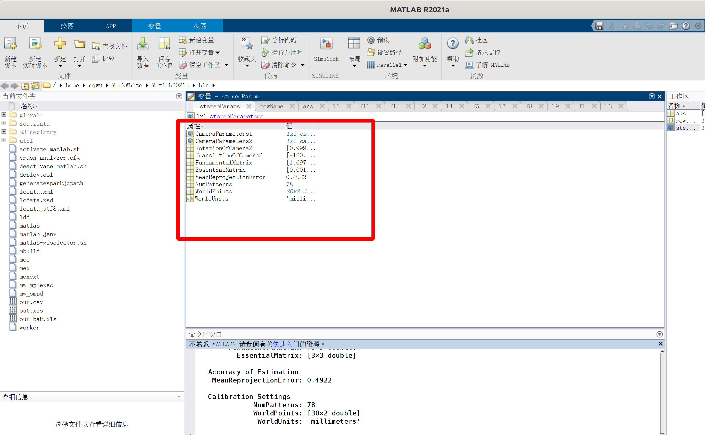Expand the glnxa64 folder tree node
Viewport: 705px width, 435px height.
click(4, 115)
